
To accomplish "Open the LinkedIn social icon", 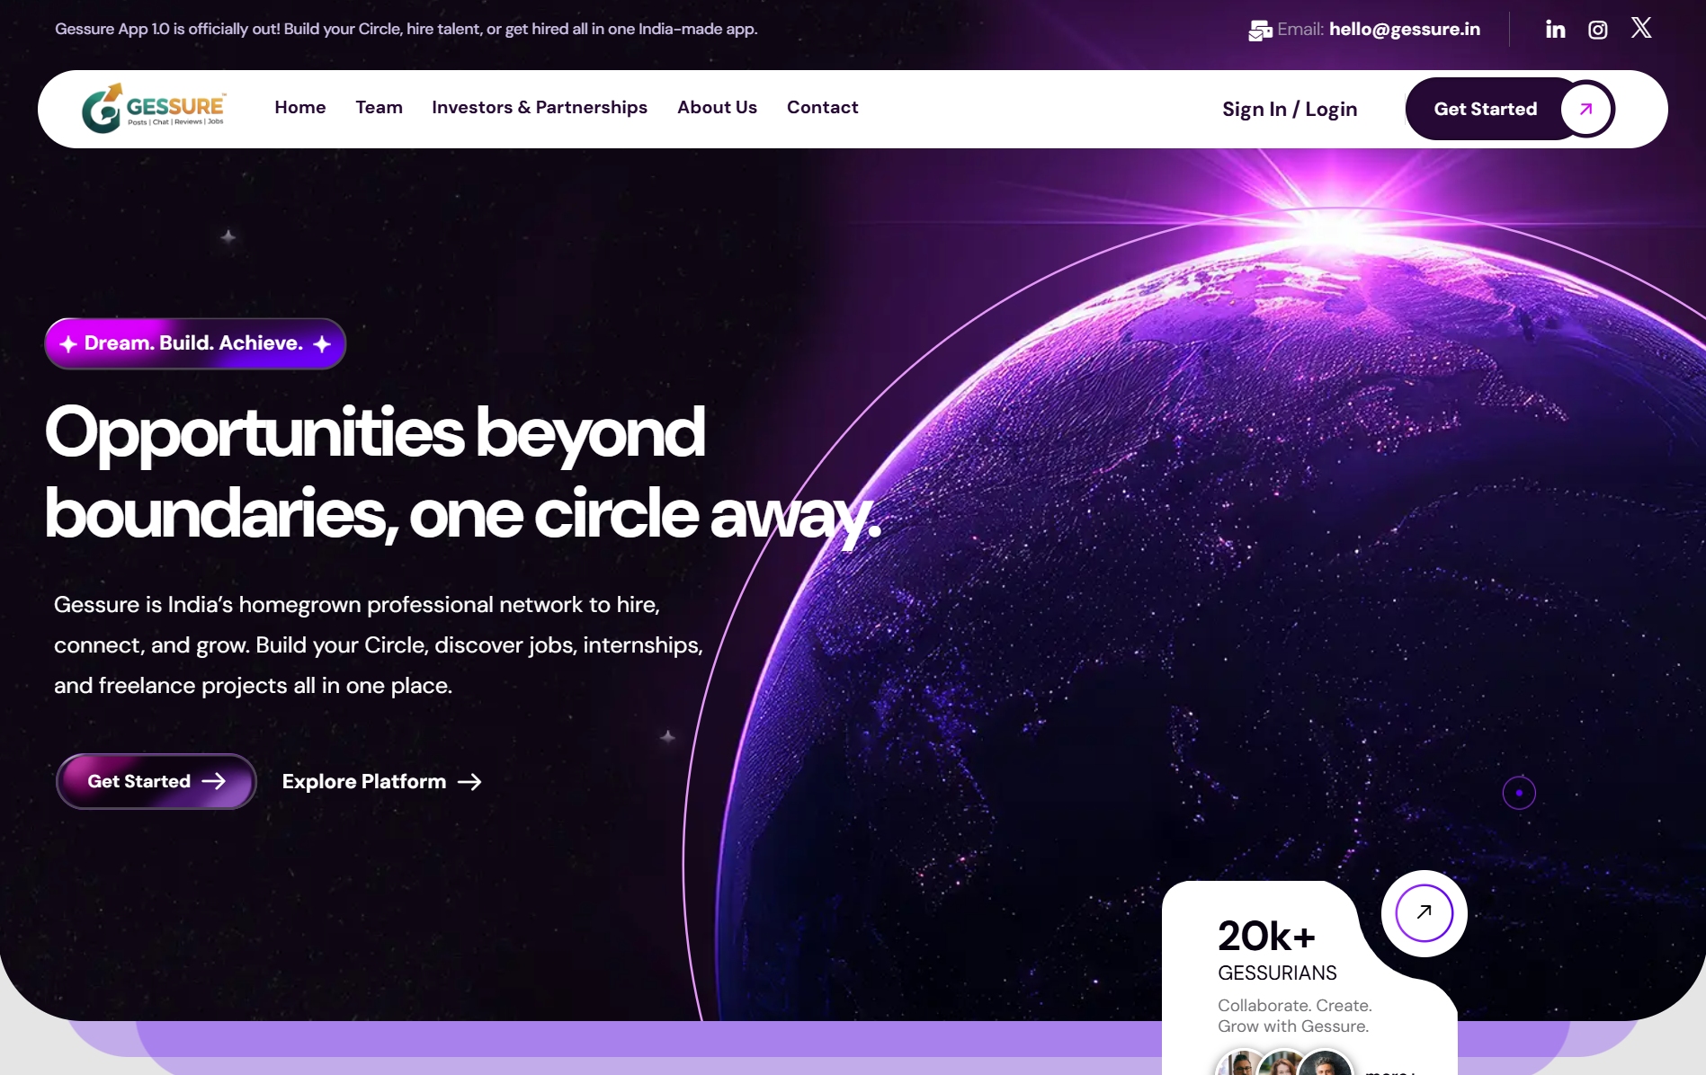I will click(x=1555, y=30).
